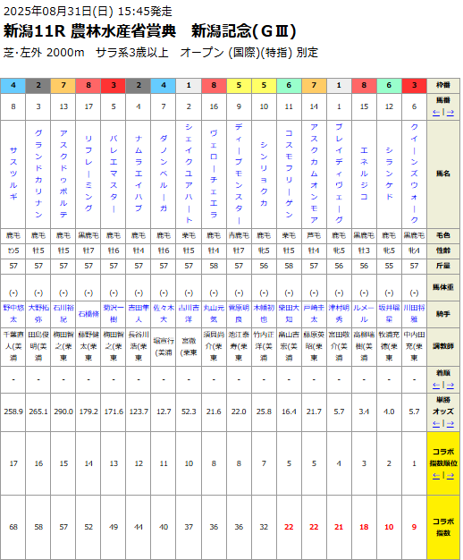Select horse バレエマスター
The width and height of the screenshot is (463, 560).
pos(114,174)
